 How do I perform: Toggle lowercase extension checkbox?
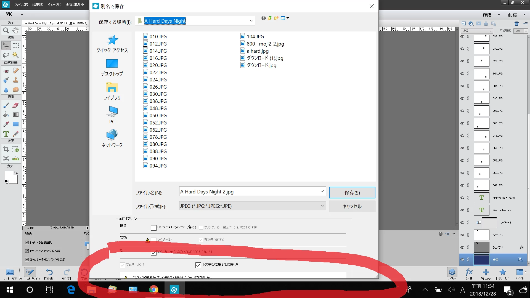pyautogui.click(x=198, y=265)
